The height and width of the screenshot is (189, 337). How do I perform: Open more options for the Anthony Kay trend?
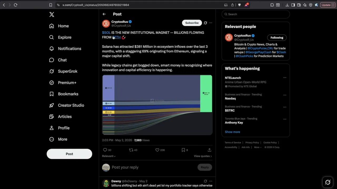tap(285, 119)
